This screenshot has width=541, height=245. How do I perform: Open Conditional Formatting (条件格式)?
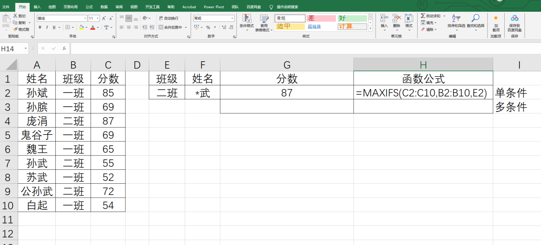tap(247, 23)
